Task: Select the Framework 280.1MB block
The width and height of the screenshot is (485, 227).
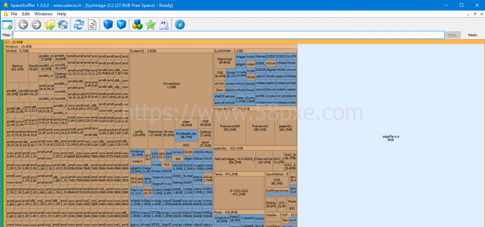Action: 260,128
